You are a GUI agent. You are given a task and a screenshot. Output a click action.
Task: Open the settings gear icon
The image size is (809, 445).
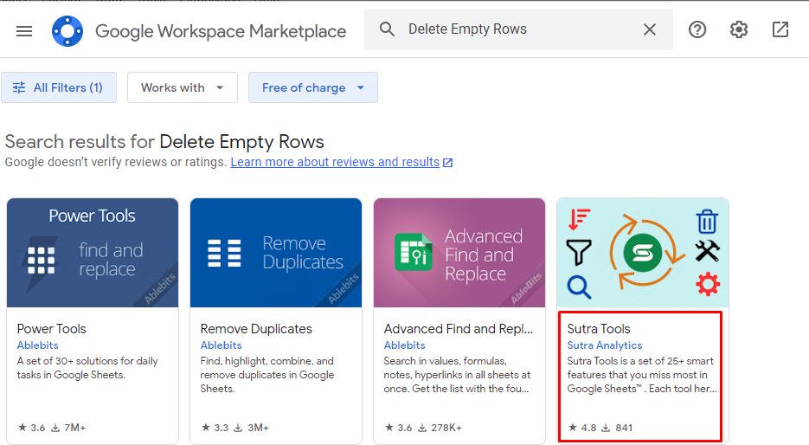[x=739, y=29]
